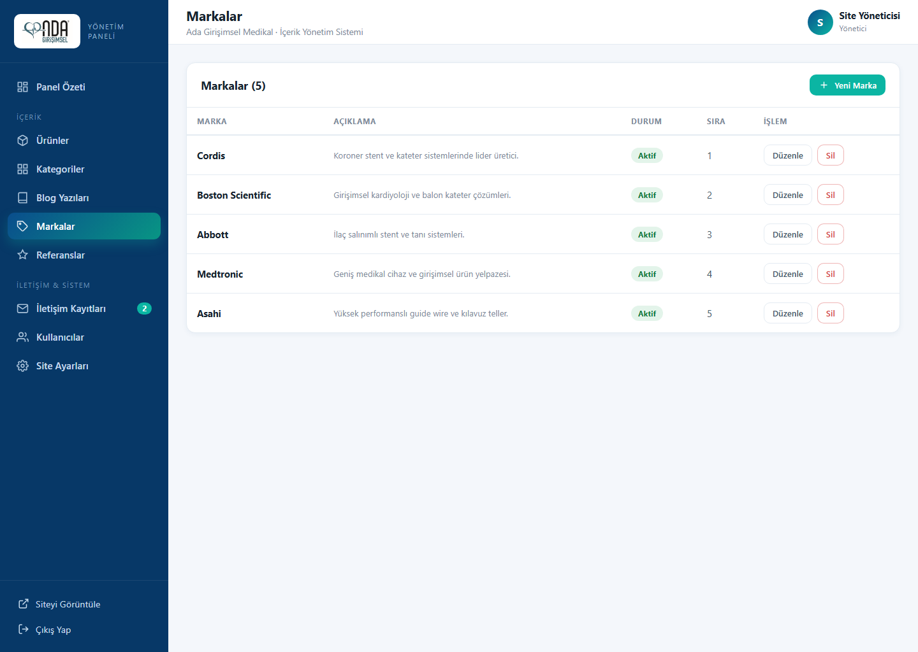Viewport: 918px width, 652px height.
Task: Edit the Abbott brand row
Action: (788, 234)
